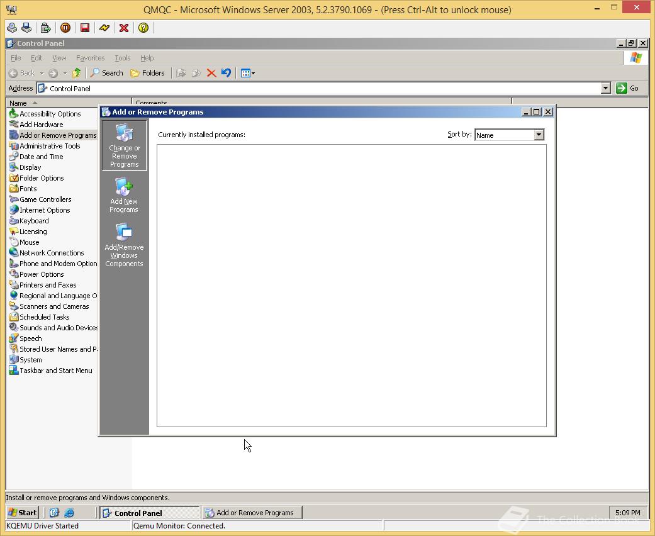
Task: Click the red X stop icon in QMQC toolbar
Action: [124, 28]
